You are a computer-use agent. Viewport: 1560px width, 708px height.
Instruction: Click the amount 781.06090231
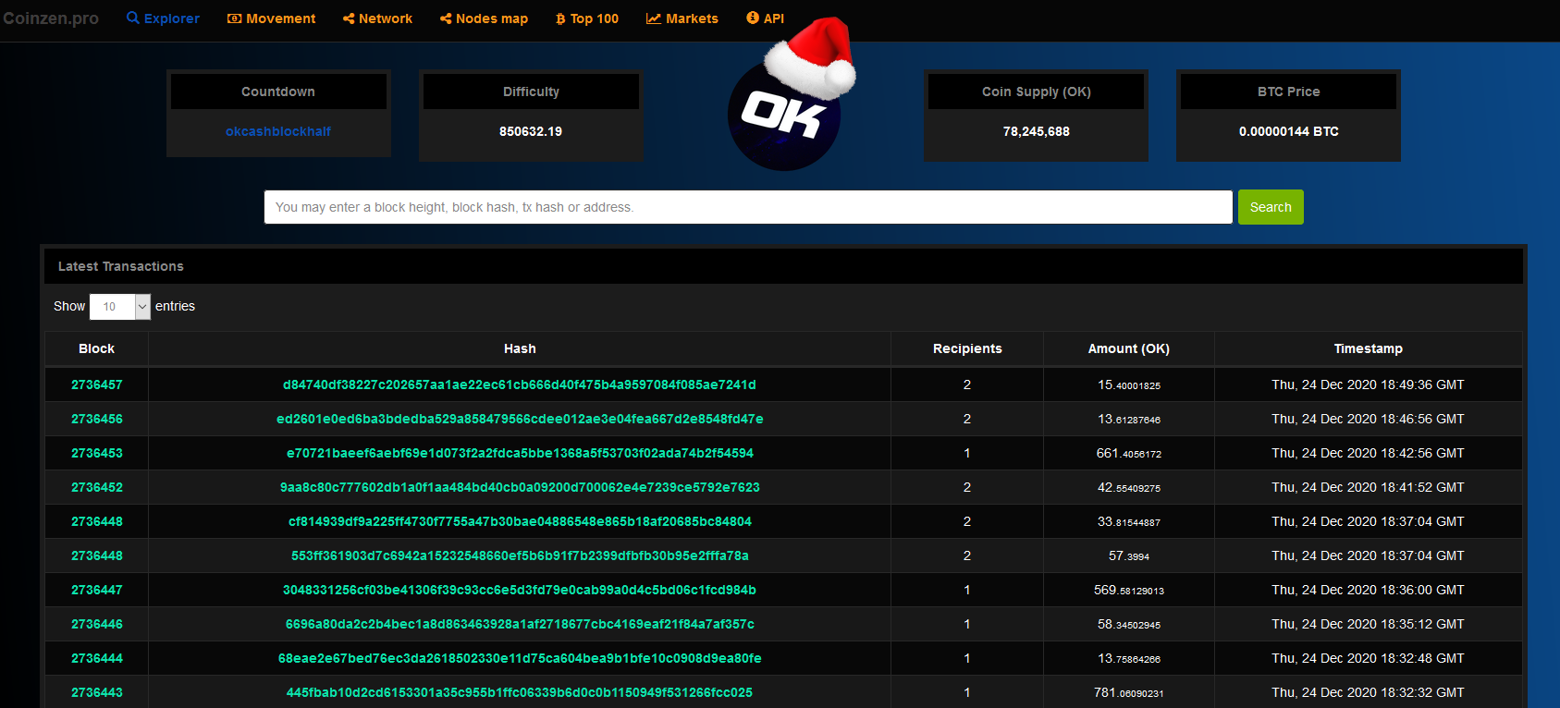(1129, 692)
